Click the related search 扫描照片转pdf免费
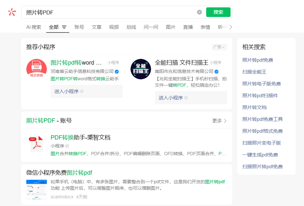 click(263, 167)
